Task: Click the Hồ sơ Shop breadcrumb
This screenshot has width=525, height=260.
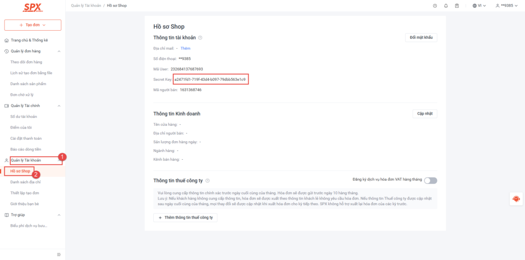Action: click(117, 6)
